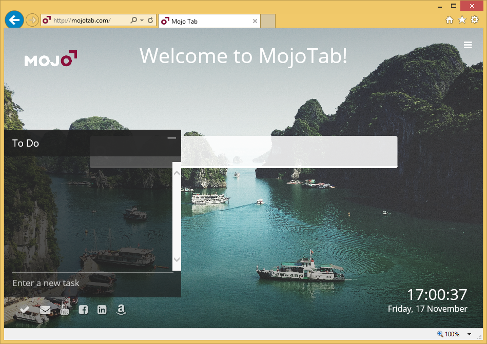Select the Mojo Tab browser tab
The image size is (487, 344).
coord(209,21)
